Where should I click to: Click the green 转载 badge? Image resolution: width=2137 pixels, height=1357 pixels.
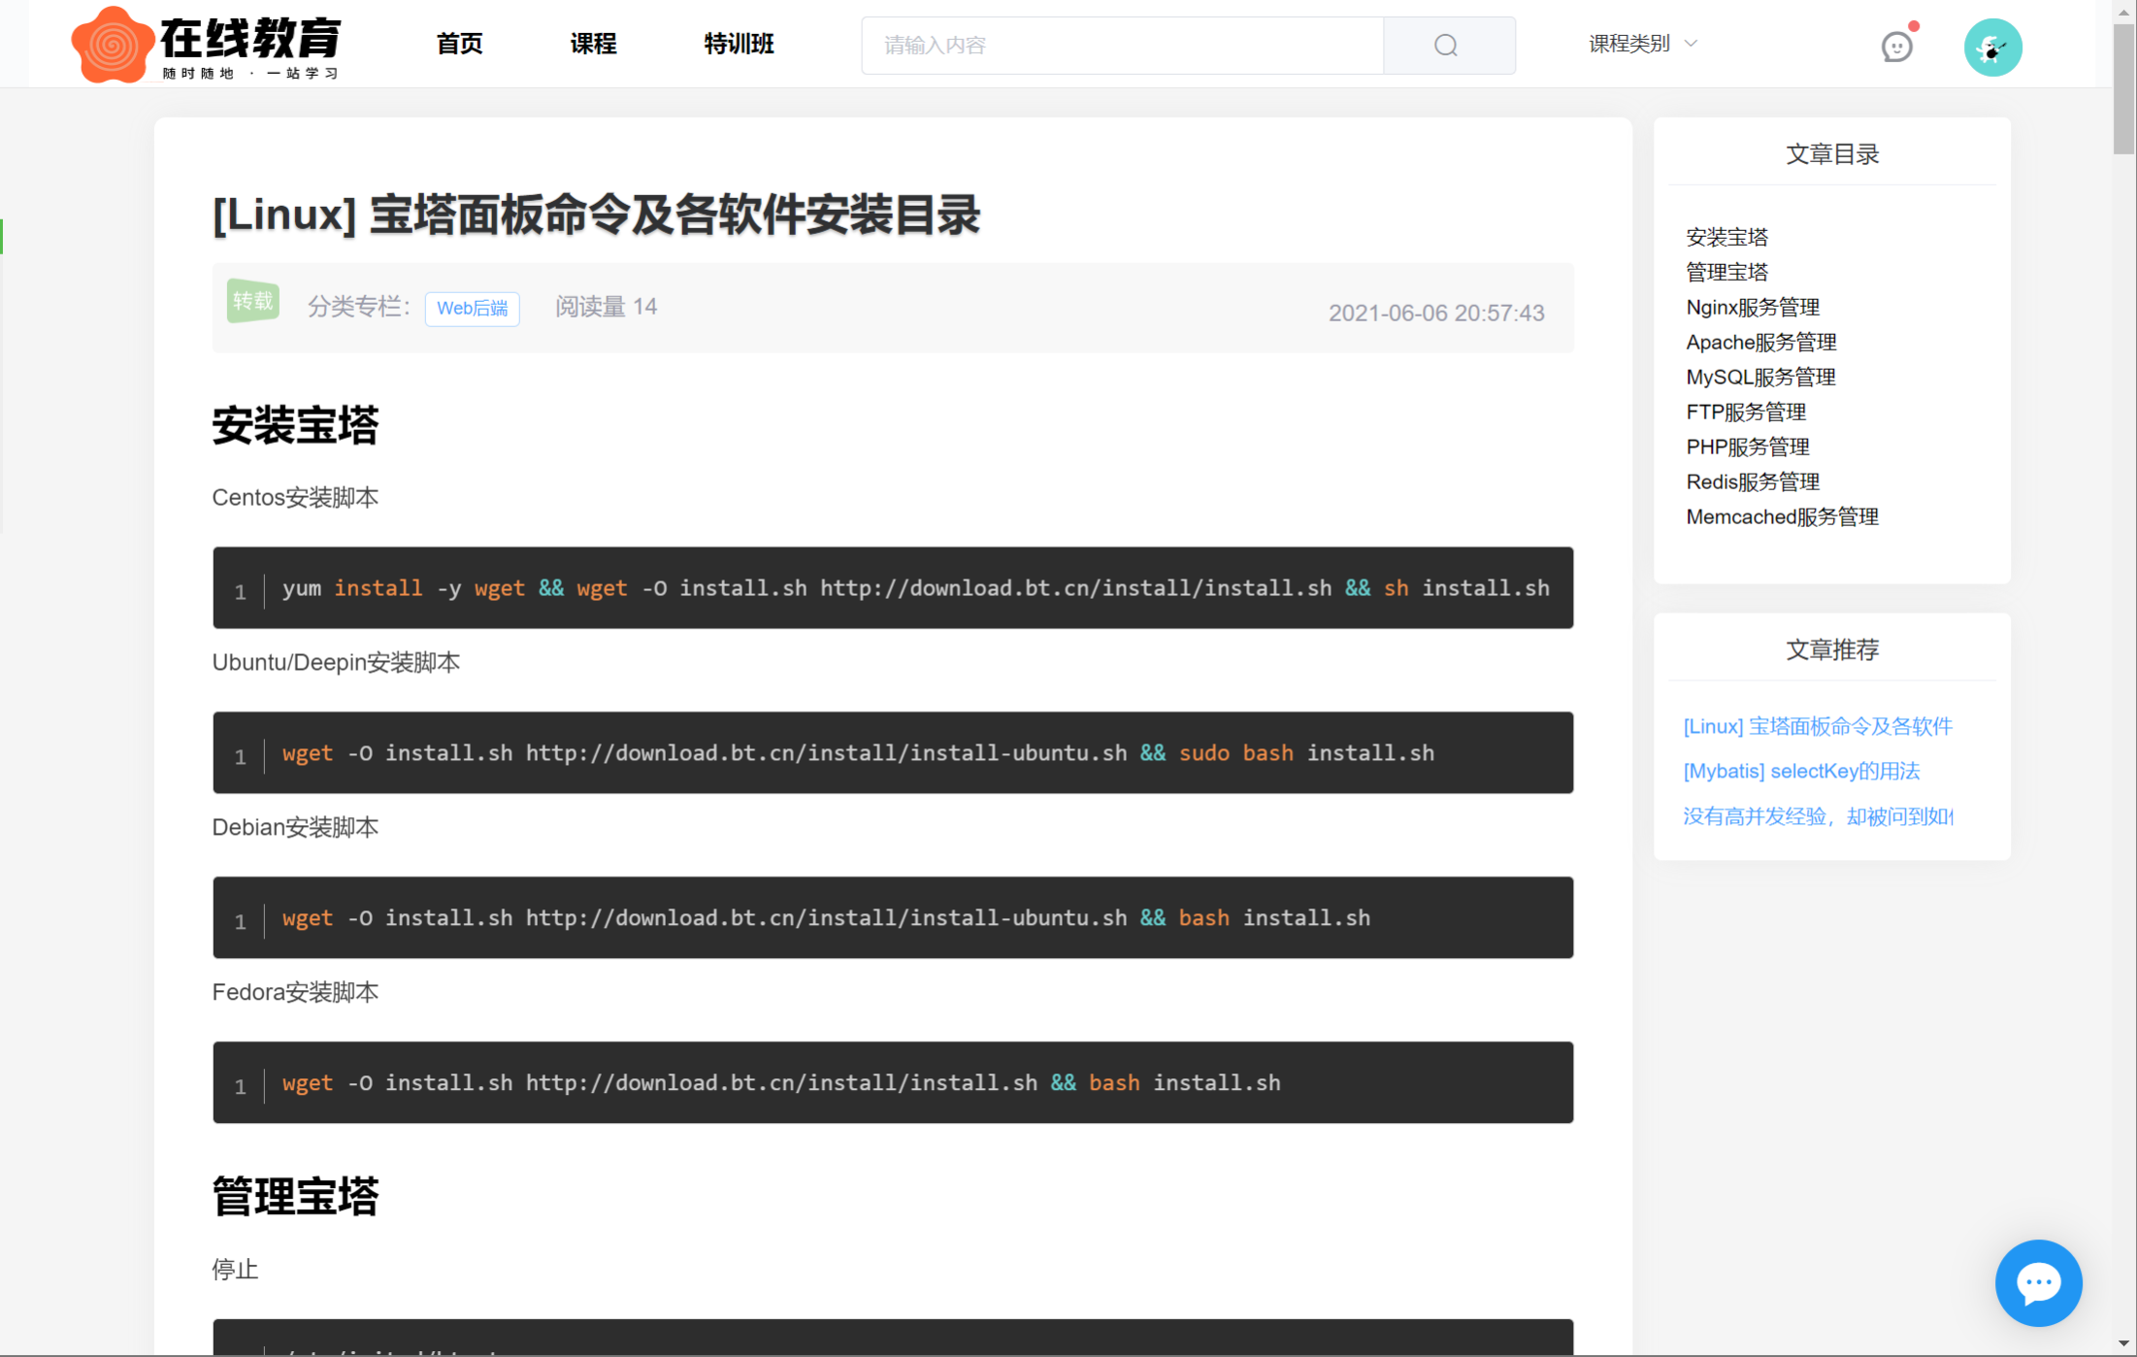(x=253, y=302)
